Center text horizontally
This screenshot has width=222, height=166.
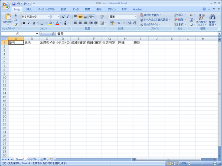[80, 23]
